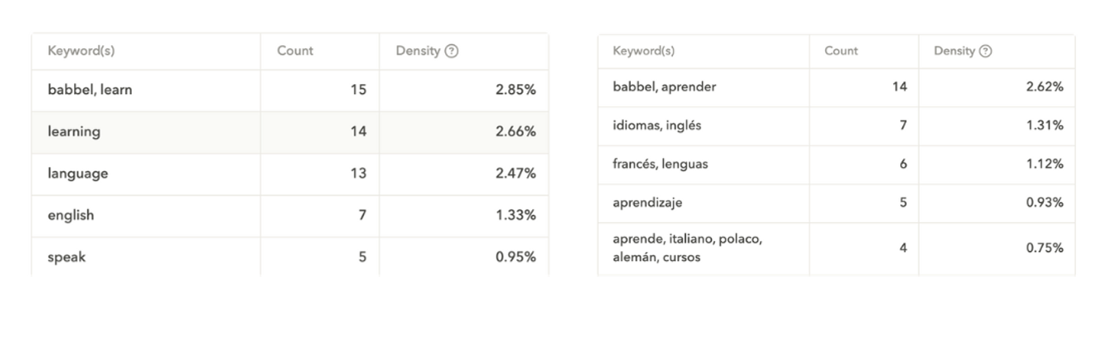
Task: Click the 'language' keyword cell
Action: point(78,174)
